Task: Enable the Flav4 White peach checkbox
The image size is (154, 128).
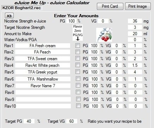Action: pyautogui.click(x=78, y=65)
